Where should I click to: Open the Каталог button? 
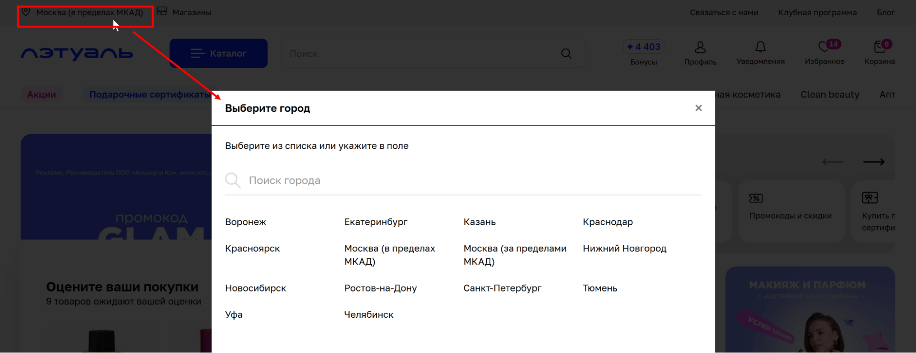219,54
